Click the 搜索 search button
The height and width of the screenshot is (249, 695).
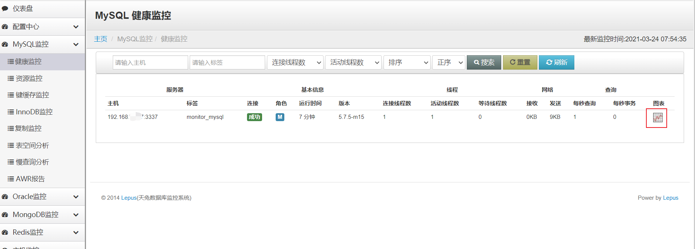click(484, 62)
